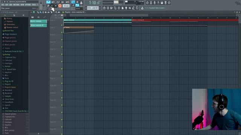241x135 pixels.
Task: Click the download content library icon
Action: [142, 8]
